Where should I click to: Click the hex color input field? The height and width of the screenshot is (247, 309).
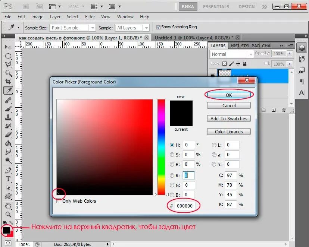pyautogui.click(x=185, y=206)
